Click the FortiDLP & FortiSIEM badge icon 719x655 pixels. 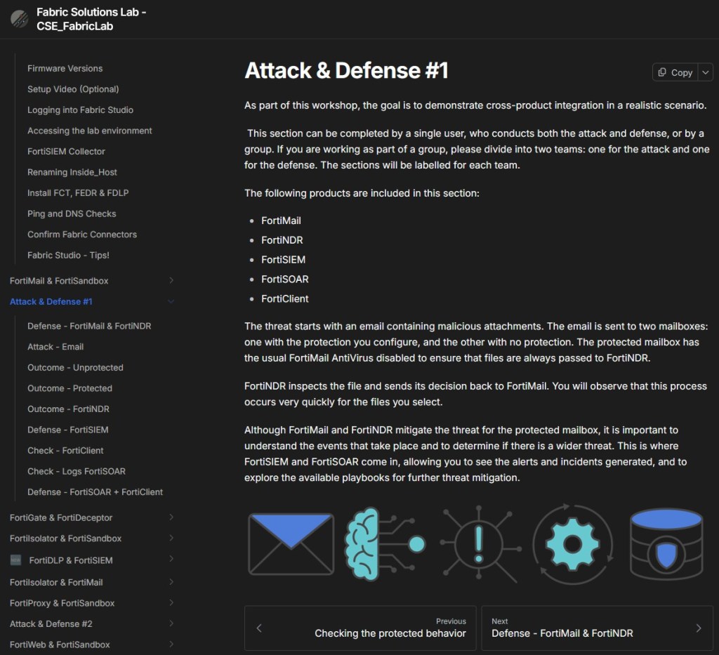pyautogui.click(x=16, y=560)
